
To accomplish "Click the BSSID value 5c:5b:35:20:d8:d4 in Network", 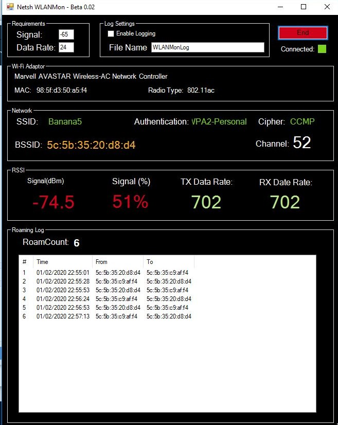I will coord(91,145).
